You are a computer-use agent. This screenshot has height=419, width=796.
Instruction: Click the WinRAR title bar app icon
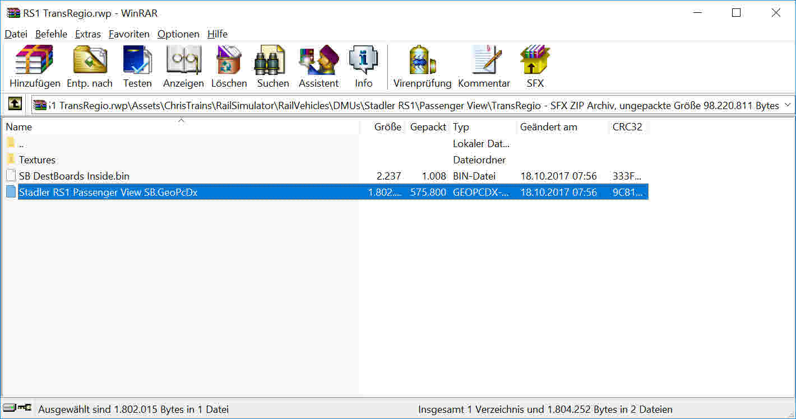tap(13, 13)
